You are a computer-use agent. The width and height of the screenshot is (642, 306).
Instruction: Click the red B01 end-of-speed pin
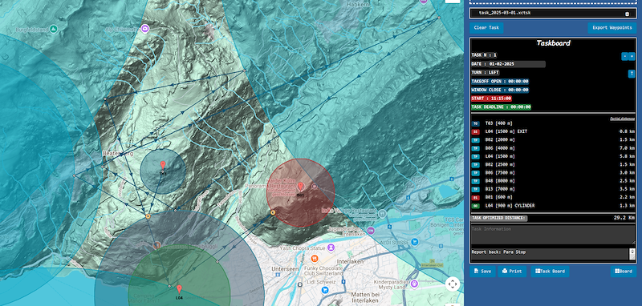(301, 187)
